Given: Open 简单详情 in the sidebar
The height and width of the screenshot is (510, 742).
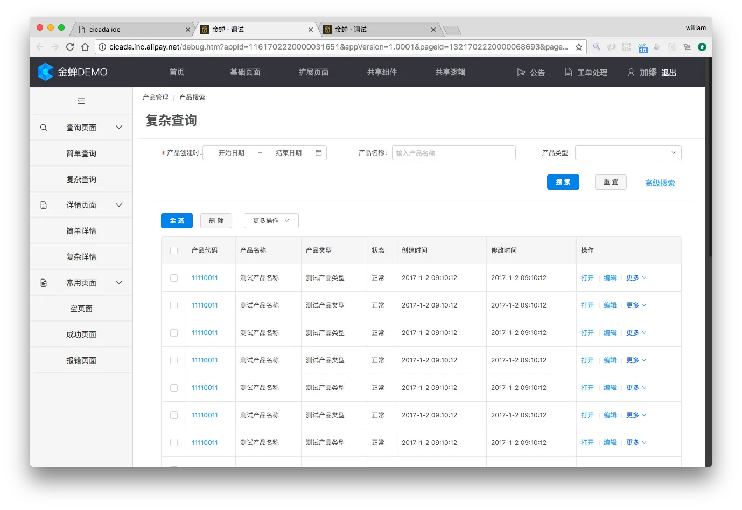Looking at the screenshot, I should (81, 231).
